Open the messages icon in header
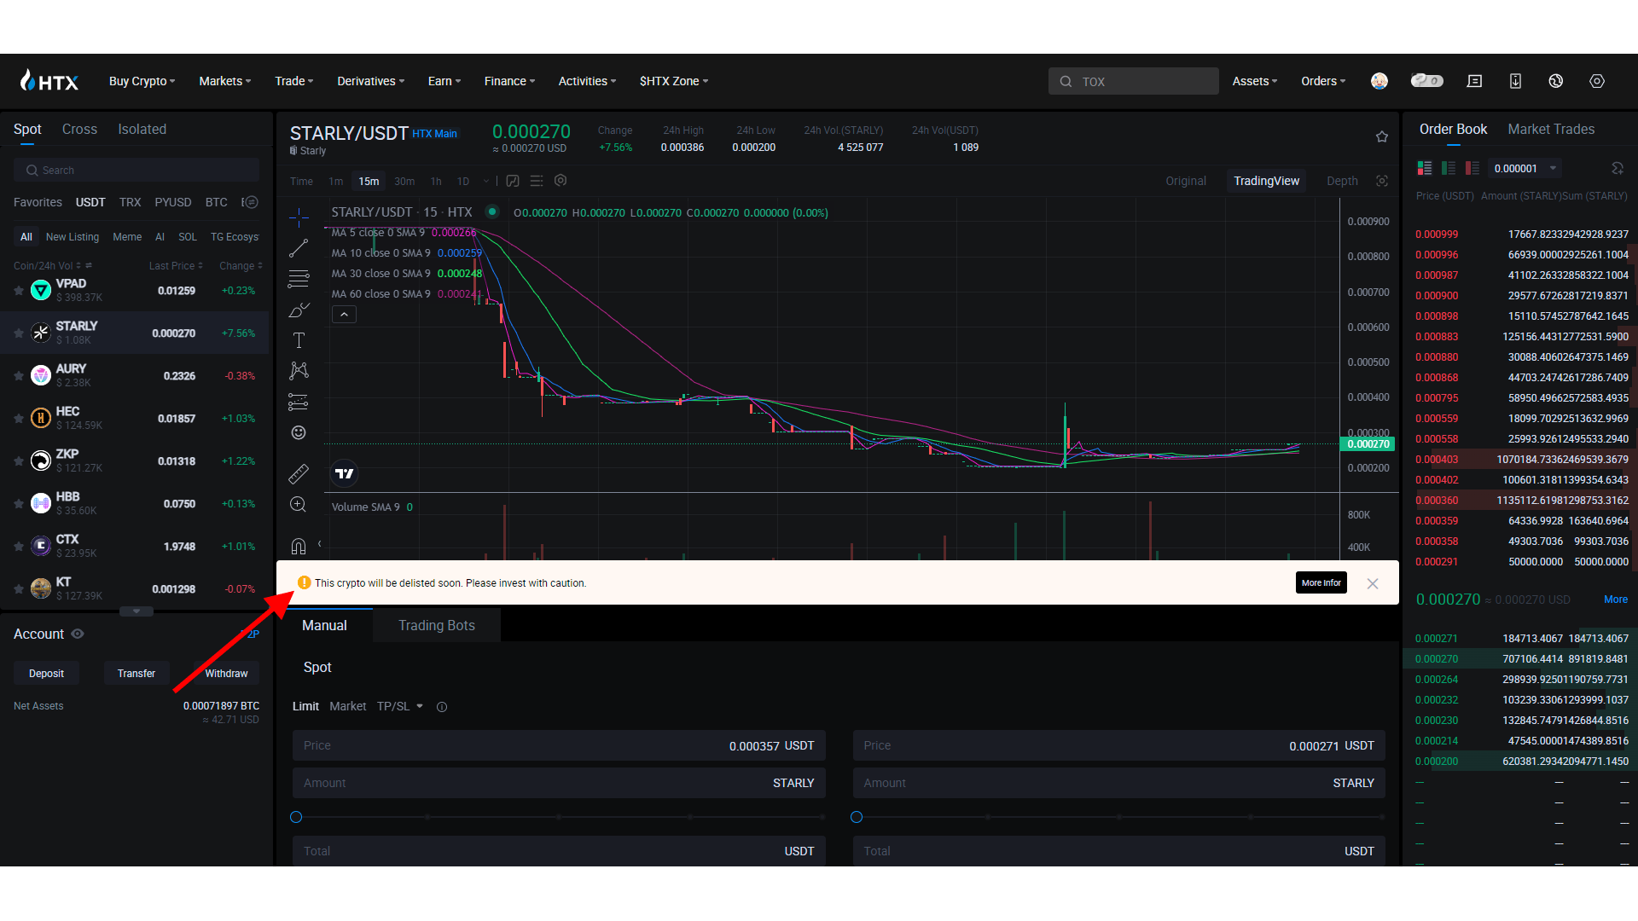The image size is (1638, 921). [1474, 81]
